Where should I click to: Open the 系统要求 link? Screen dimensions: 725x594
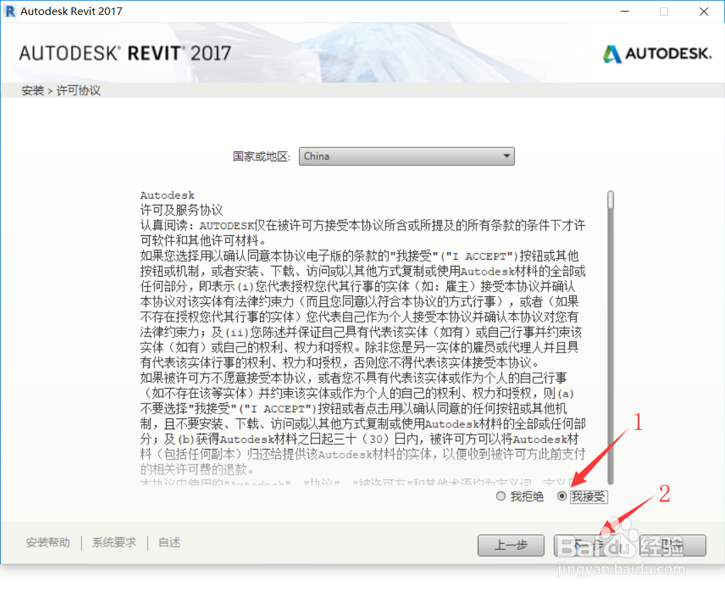[115, 542]
